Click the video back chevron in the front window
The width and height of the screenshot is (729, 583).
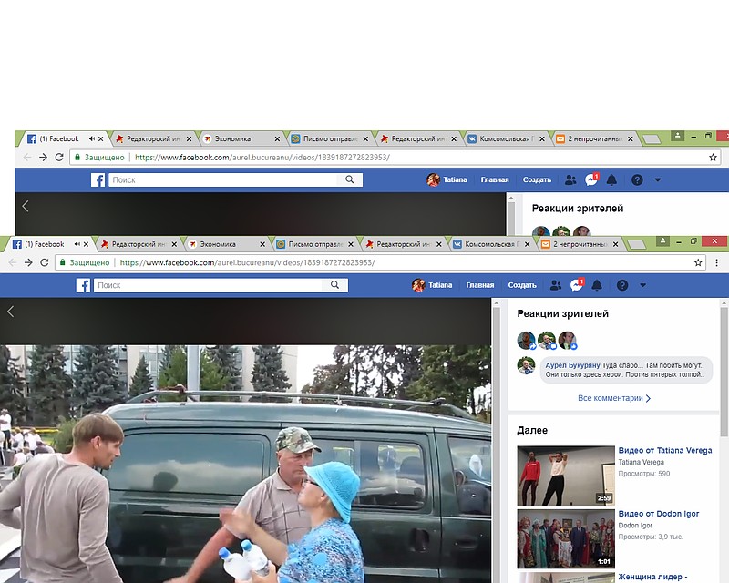click(11, 311)
